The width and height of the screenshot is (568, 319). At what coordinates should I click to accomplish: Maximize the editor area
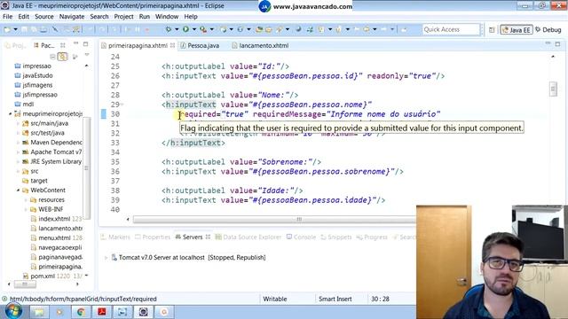[x=557, y=43]
